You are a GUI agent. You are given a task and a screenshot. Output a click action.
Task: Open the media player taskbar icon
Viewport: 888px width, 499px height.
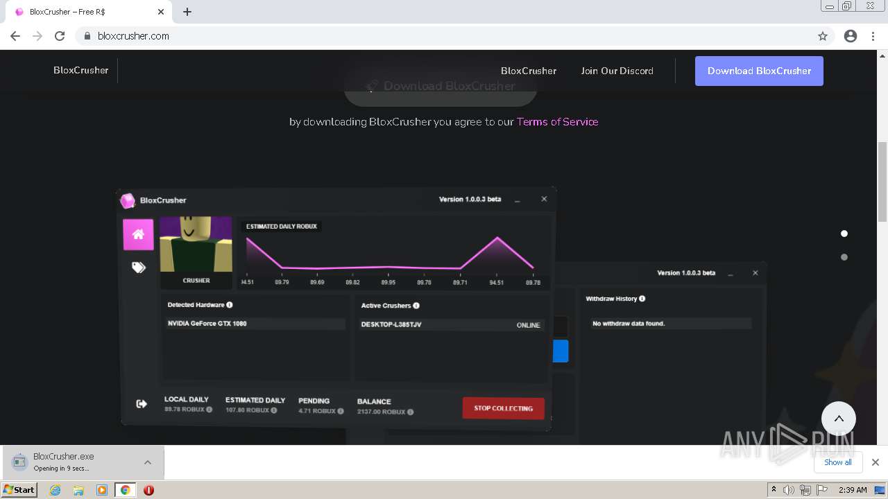pos(102,490)
